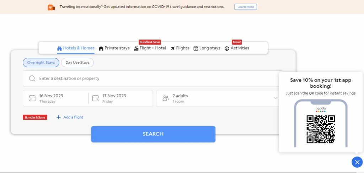Switch to the Private stays tab
Screen dimensions: 364x173
[x=114, y=48]
